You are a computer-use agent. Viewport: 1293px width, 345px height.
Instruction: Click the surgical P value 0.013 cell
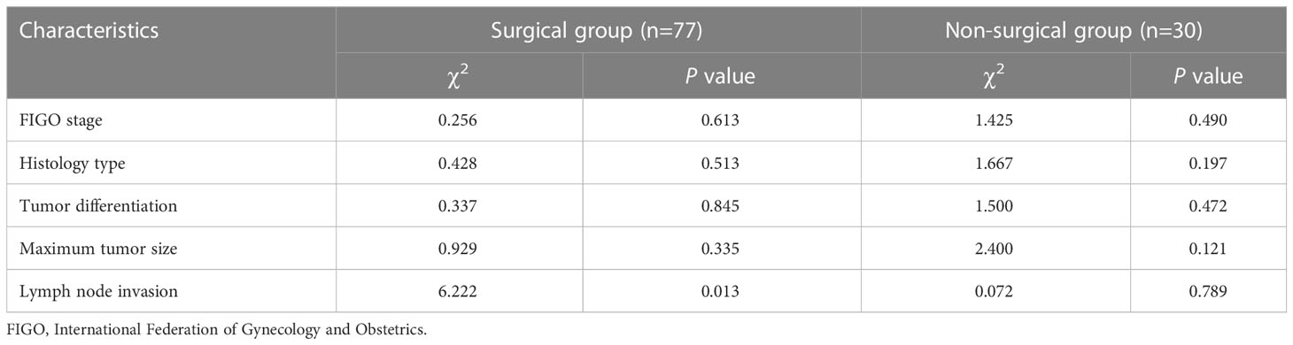(x=722, y=291)
